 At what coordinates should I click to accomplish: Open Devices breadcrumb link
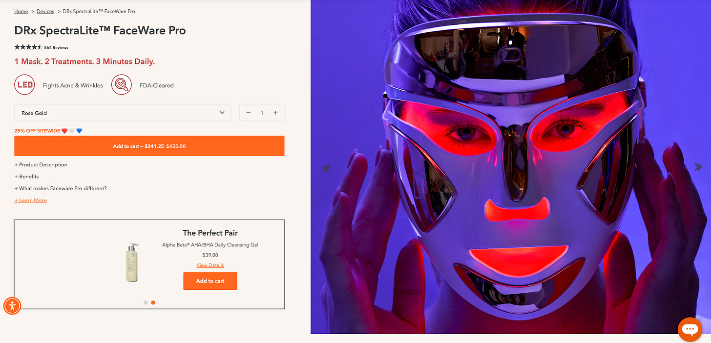point(45,11)
